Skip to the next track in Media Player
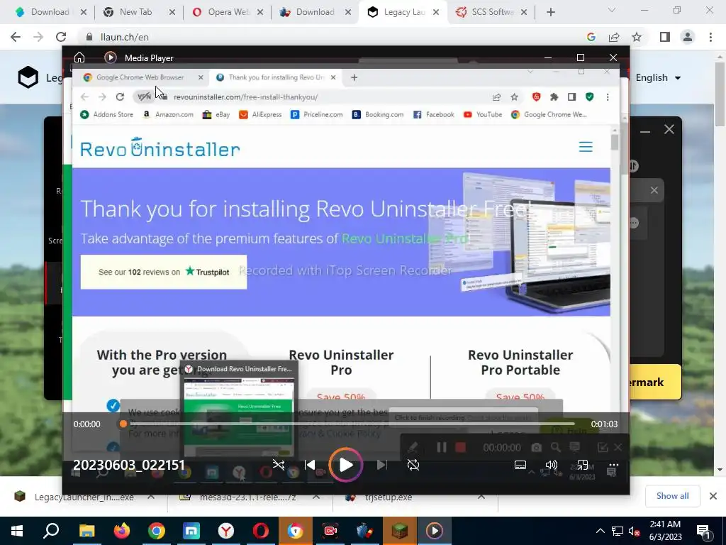 point(381,465)
